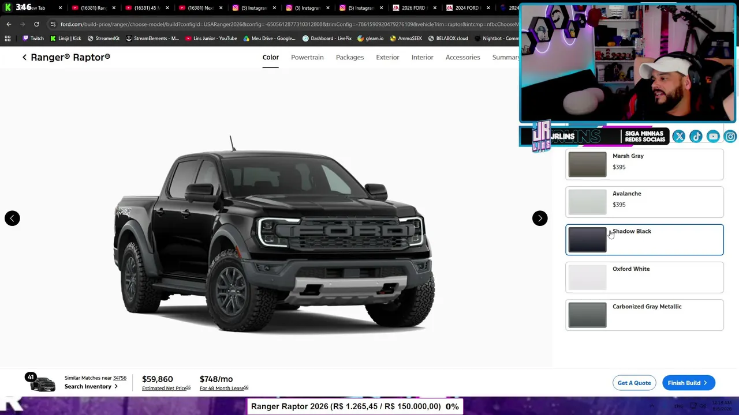Go back using the browser back arrow
The width and height of the screenshot is (739, 415).
pyautogui.click(x=9, y=24)
